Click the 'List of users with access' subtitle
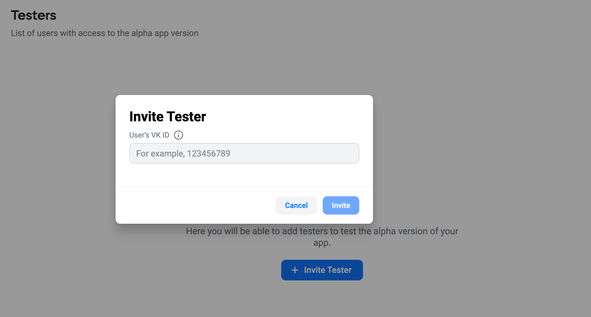Screen dimensions: 591x317 (x=105, y=33)
